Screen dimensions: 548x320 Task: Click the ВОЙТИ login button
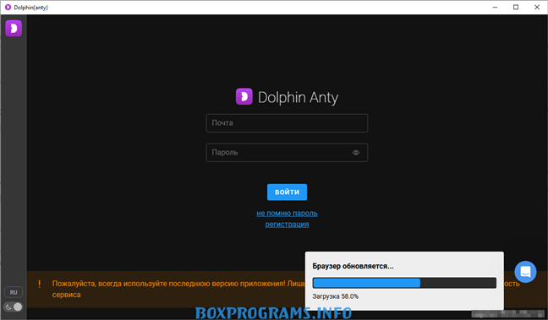click(287, 192)
